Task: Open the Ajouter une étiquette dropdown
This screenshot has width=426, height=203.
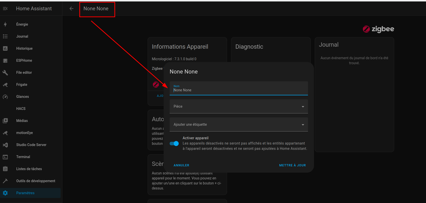Action: tap(239, 124)
